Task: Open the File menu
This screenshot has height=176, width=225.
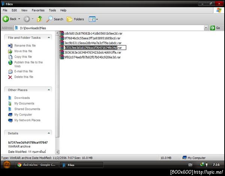Action: (5, 11)
